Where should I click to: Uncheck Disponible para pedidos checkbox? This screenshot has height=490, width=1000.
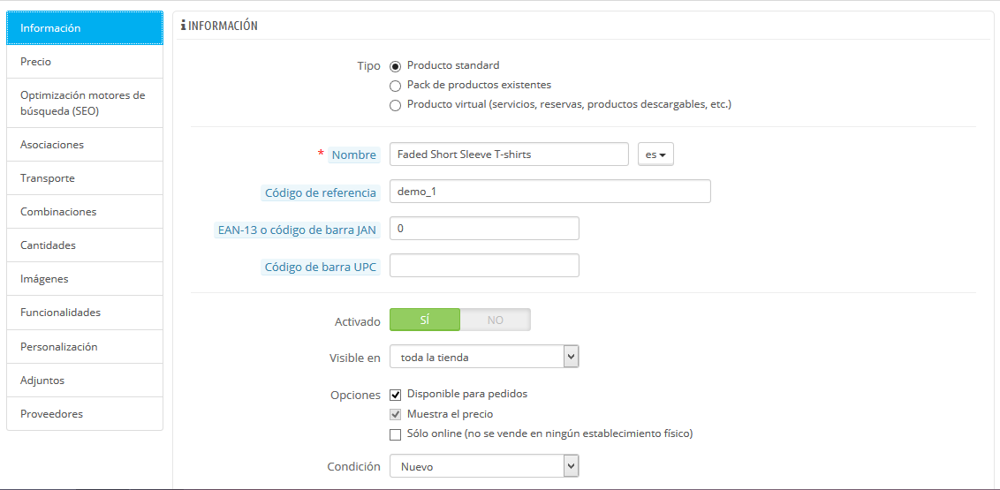[x=396, y=395]
